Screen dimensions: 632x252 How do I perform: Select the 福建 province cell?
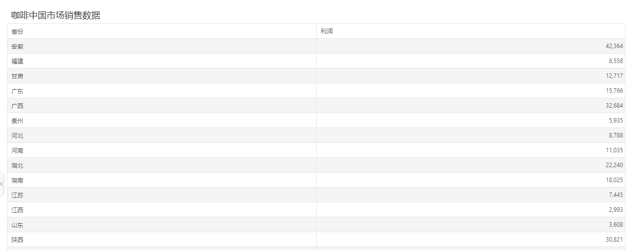pyautogui.click(x=162, y=61)
